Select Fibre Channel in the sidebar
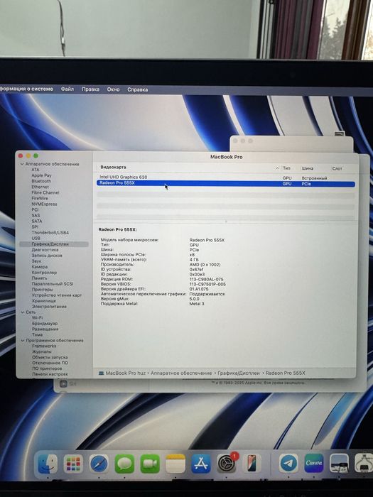The height and width of the screenshot is (497, 373). coord(45,192)
